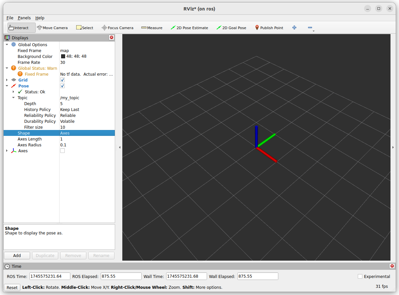The width and height of the screenshot is (399, 295).
Task: Click the Grid display icon
Action: pyautogui.click(x=13, y=80)
